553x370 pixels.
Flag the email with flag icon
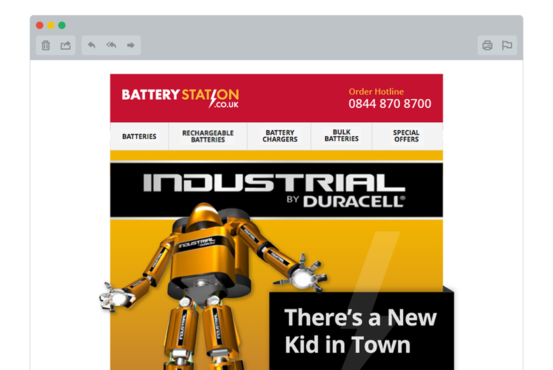pyautogui.click(x=507, y=45)
